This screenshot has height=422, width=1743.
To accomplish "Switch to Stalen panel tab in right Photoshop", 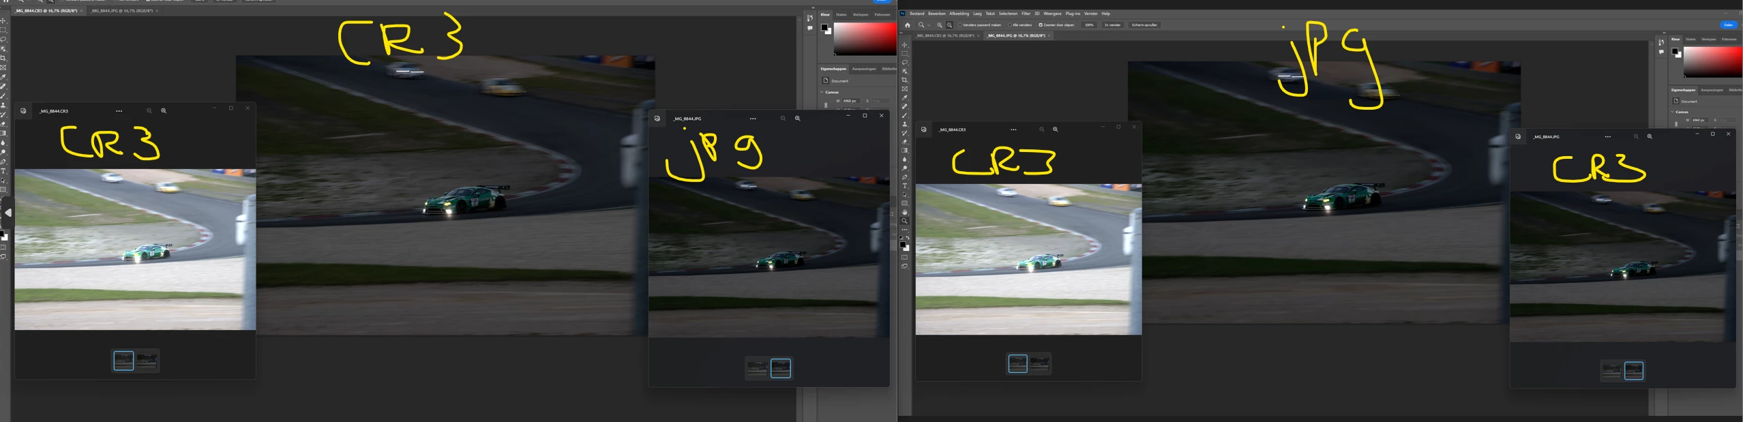I will point(1690,40).
